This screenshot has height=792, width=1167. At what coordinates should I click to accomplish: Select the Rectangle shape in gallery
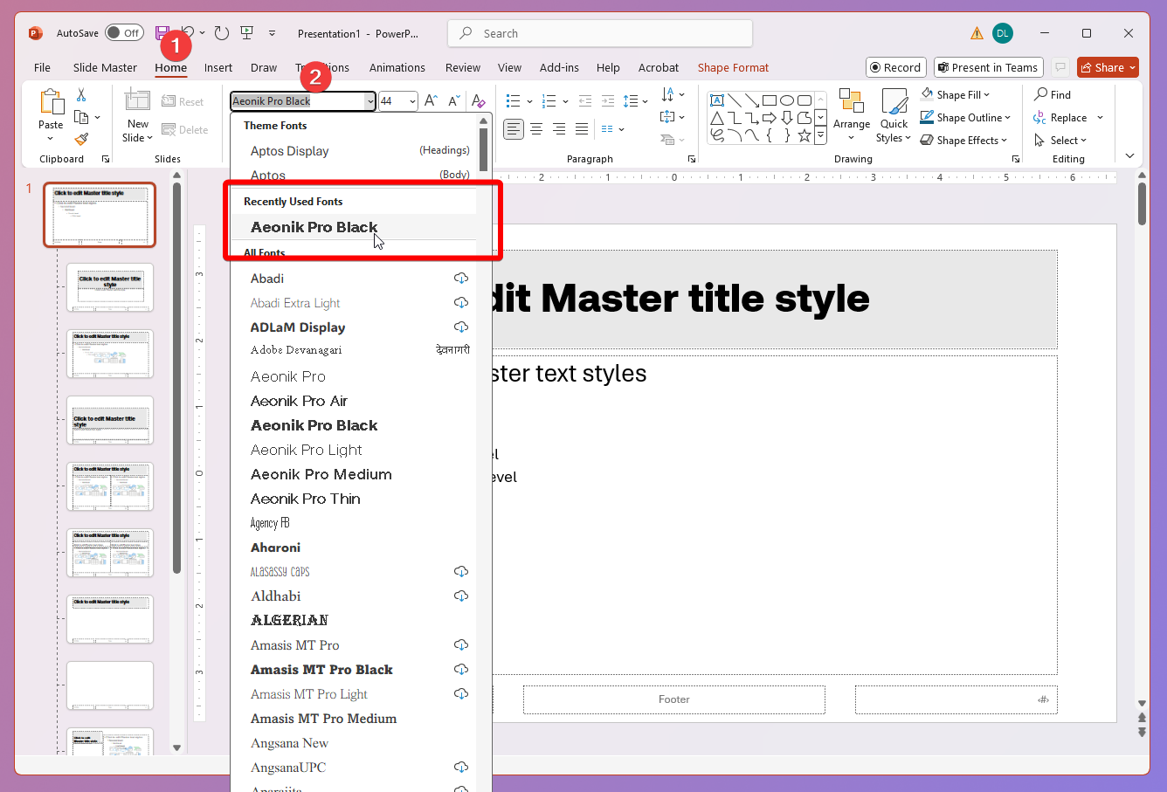[x=770, y=100]
